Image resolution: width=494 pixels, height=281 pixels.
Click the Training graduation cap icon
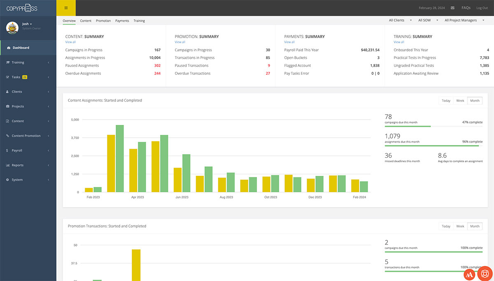coord(8,62)
